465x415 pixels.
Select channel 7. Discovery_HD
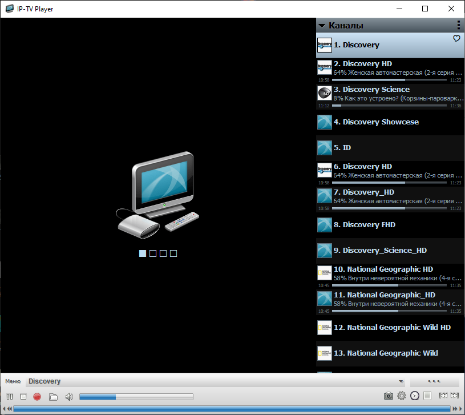point(390,199)
